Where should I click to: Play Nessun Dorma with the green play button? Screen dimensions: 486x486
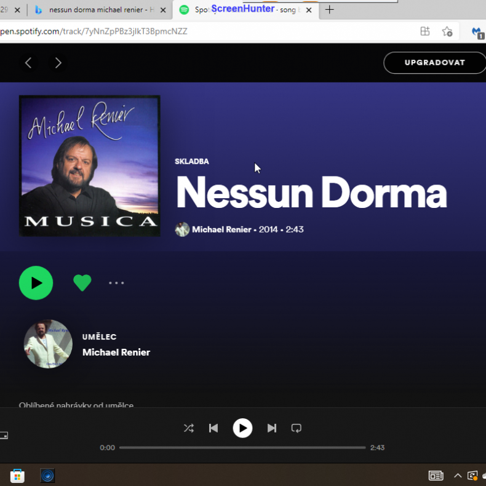coord(36,282)
